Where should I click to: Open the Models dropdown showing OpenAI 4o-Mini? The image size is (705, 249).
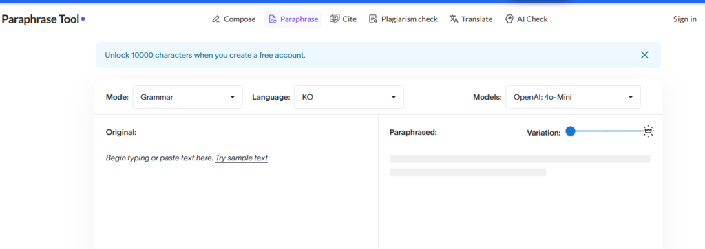[574, 97]
